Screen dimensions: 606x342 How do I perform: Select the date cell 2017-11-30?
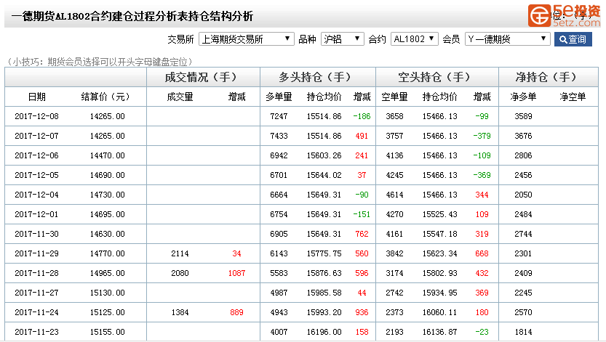(x=36, y=234)
